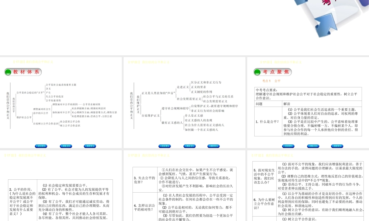Click the green orb beside 教材体系
369x221 pixels.
point(8,72)
